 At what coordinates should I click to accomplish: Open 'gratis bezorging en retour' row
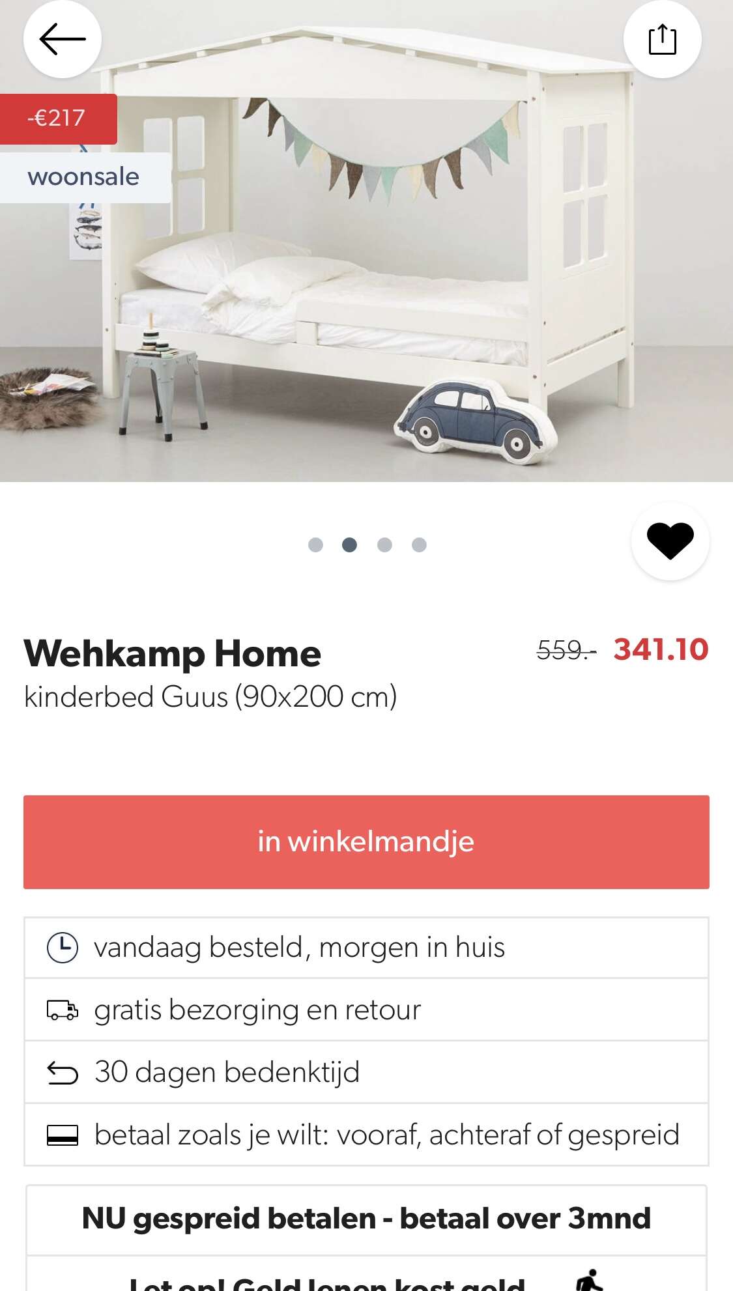366,1010
